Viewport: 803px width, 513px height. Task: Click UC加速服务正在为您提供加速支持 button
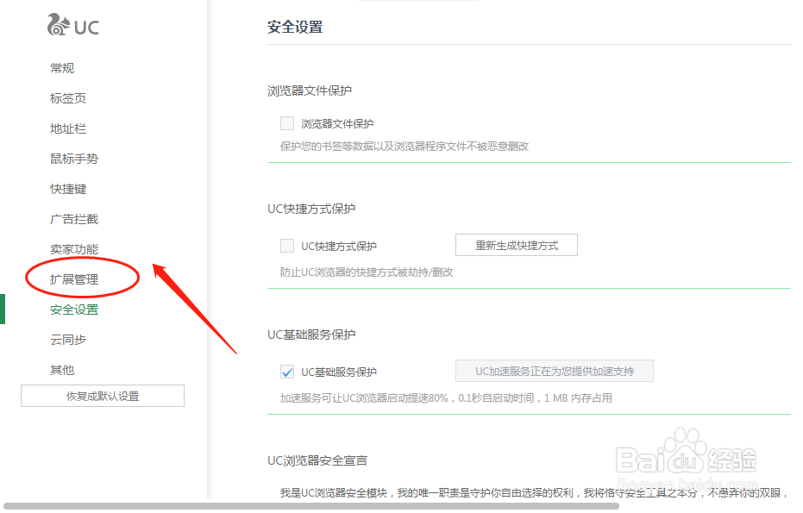tap(554, 371)
